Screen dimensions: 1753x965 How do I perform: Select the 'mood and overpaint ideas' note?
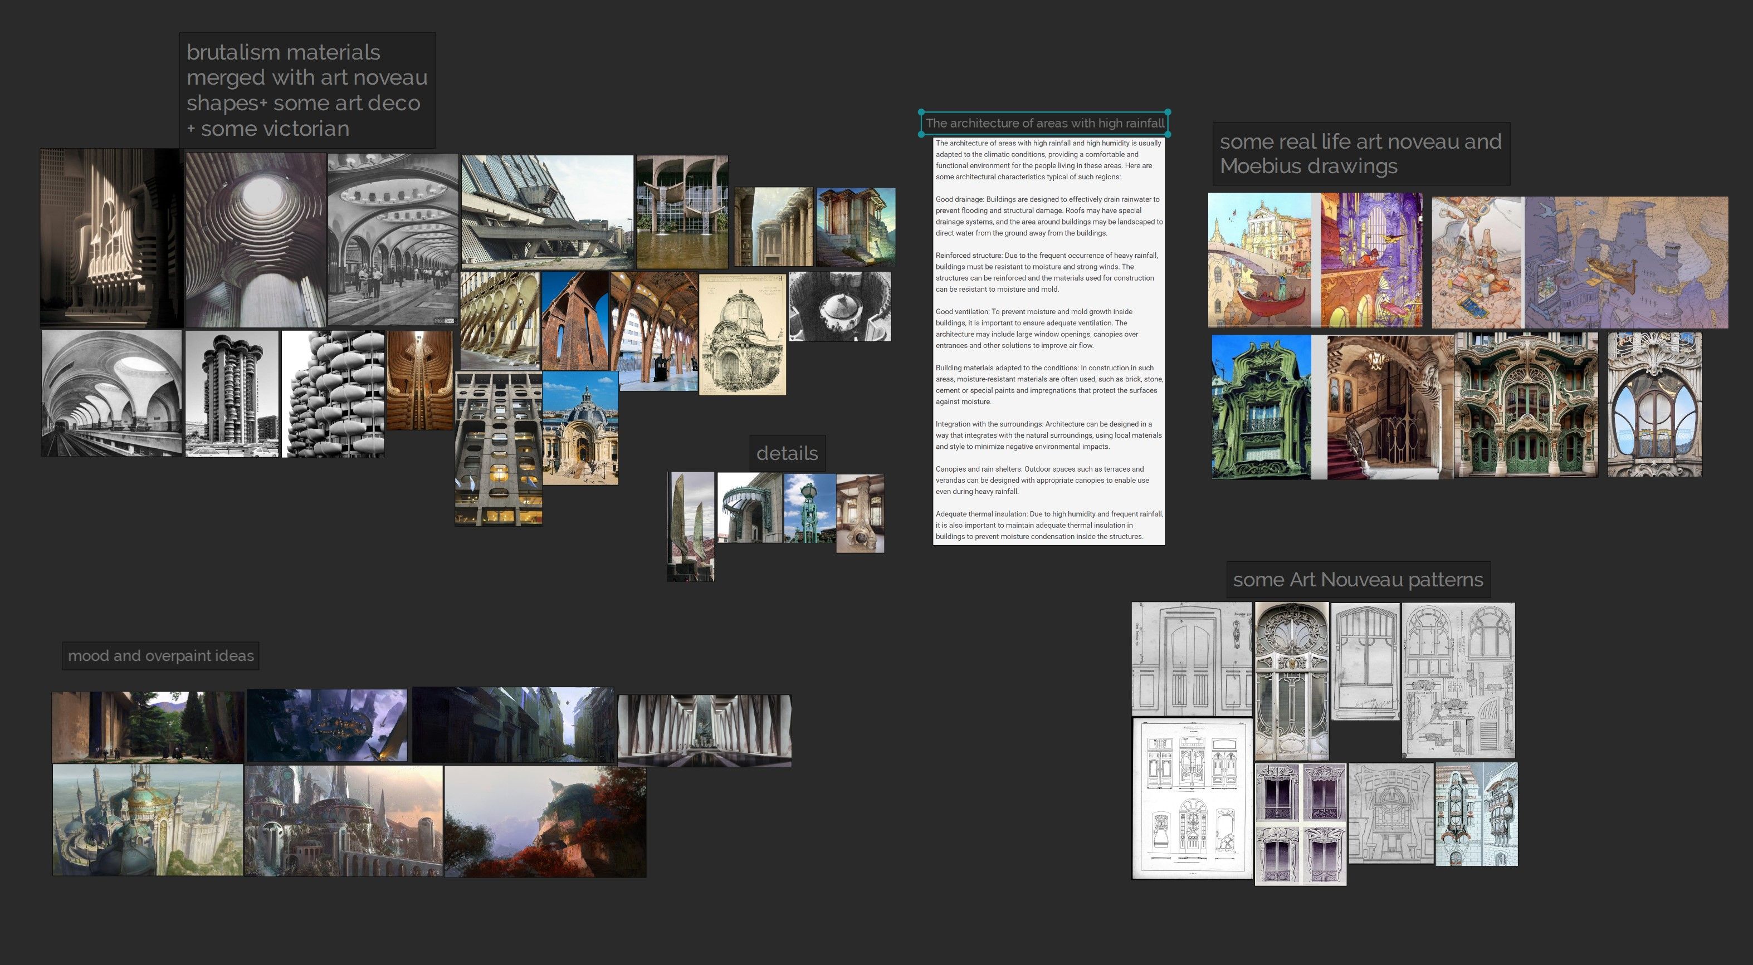click(160, 657)
